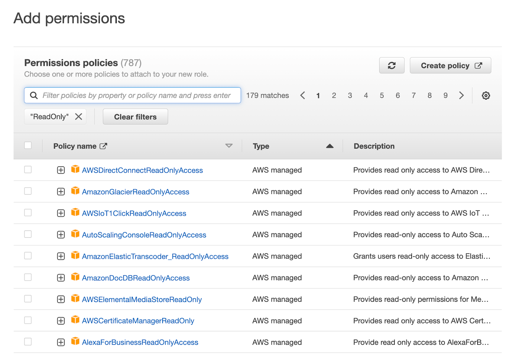Jump to page 3 of results
Screen dimensions: 519x354
click(350, 96)
